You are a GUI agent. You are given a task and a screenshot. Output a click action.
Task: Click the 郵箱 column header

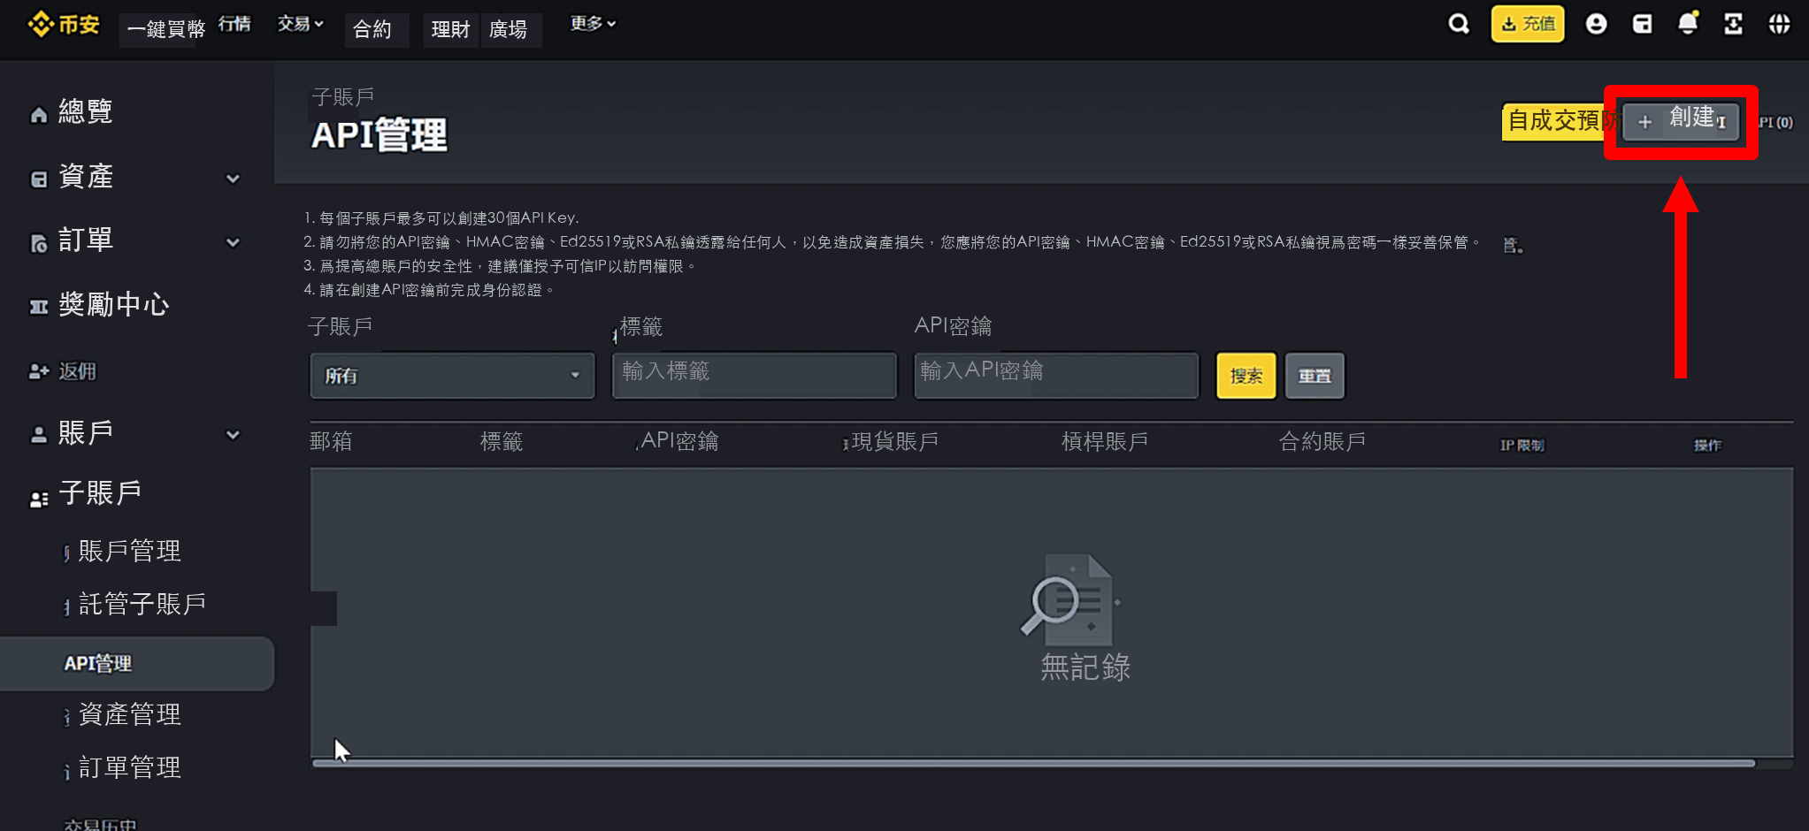(x=331, y=441)
